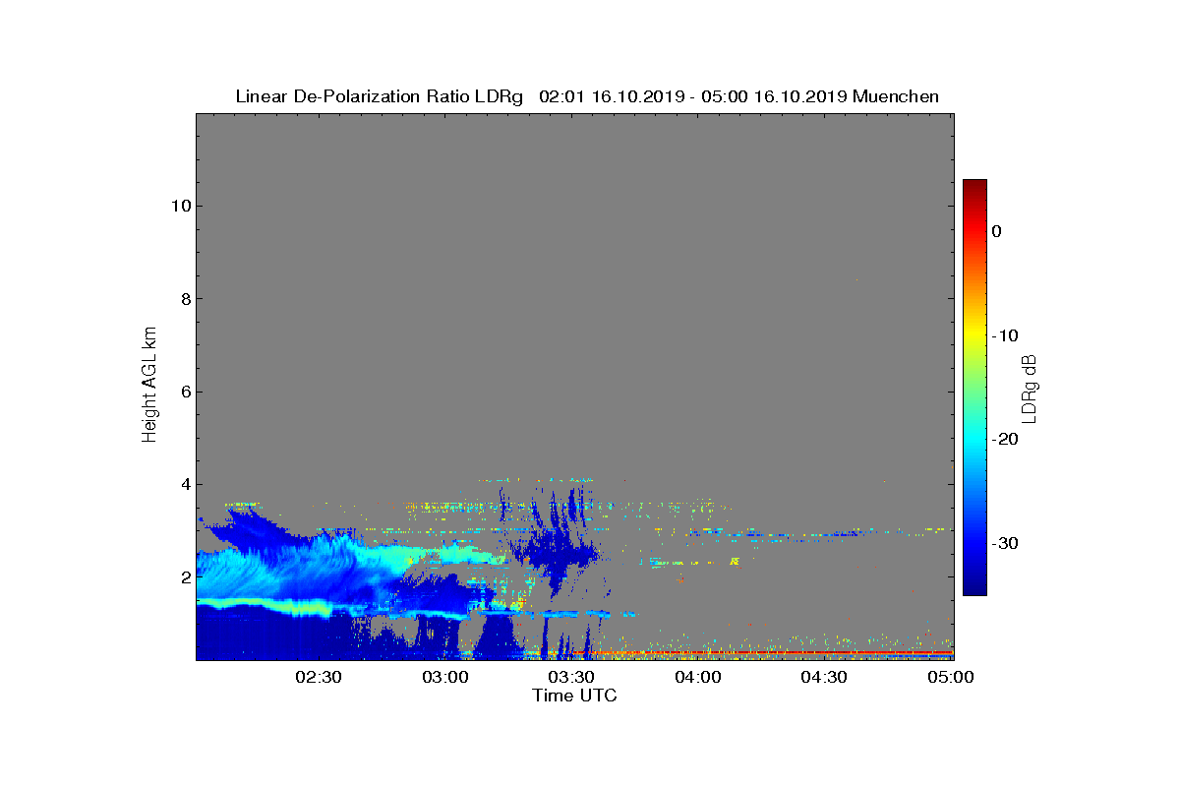1180x787 pixels.
Task: Click the yellow band of the colorbar
Action: click(974, 335)
